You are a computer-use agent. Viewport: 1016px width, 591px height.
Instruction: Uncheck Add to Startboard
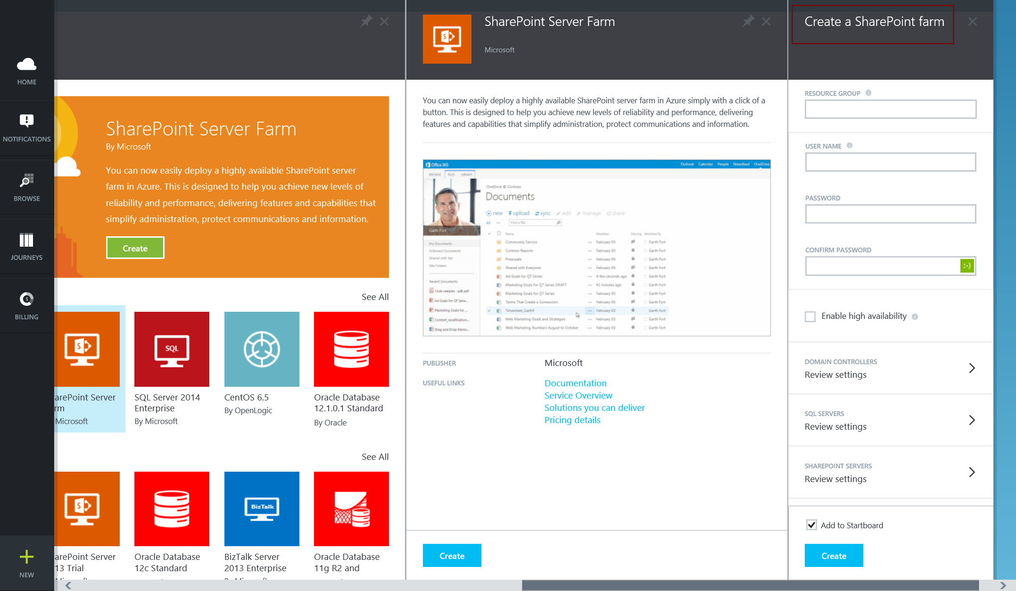[x=811, y=524]
